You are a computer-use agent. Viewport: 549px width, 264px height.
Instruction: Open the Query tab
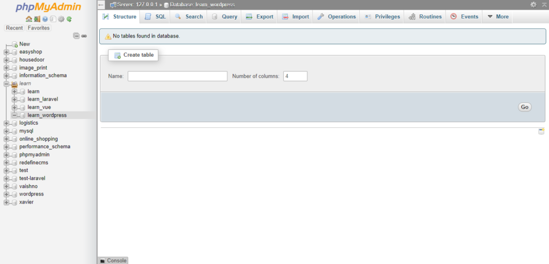pos(224,17)
